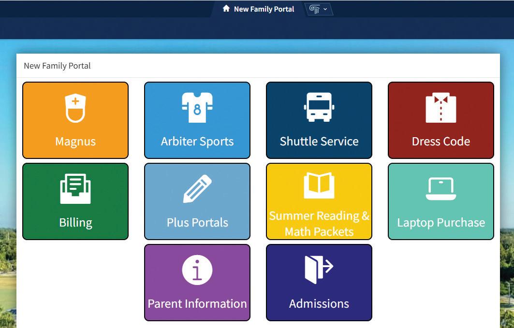The height and width of the screenshot is (328, 514).
Task: Go to the Admissions label
Action: (x=319, y=303)
